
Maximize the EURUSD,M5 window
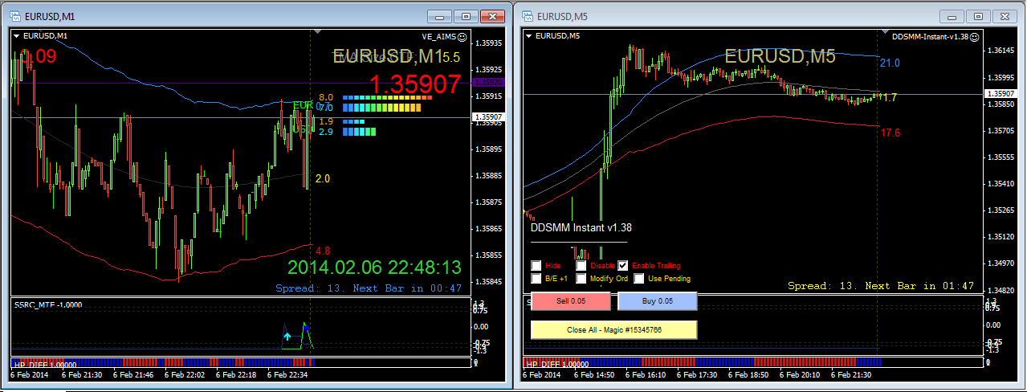click(977, 16)
